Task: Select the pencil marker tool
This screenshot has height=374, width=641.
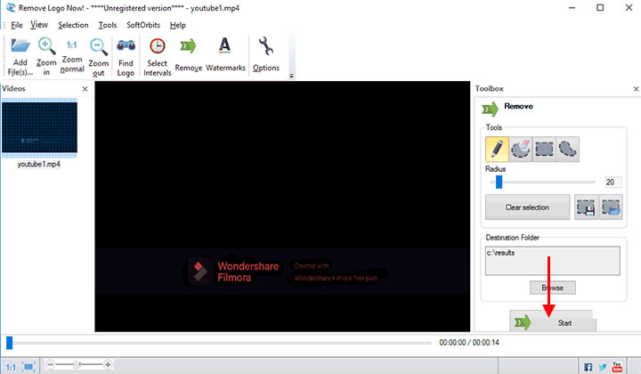Action: click(497, 148)
